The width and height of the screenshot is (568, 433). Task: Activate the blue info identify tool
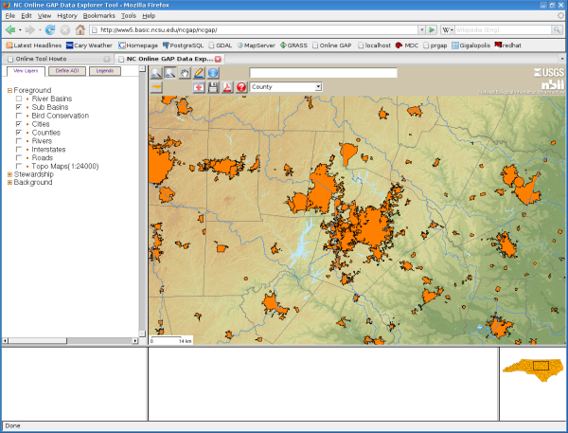[x=213, y=73]
